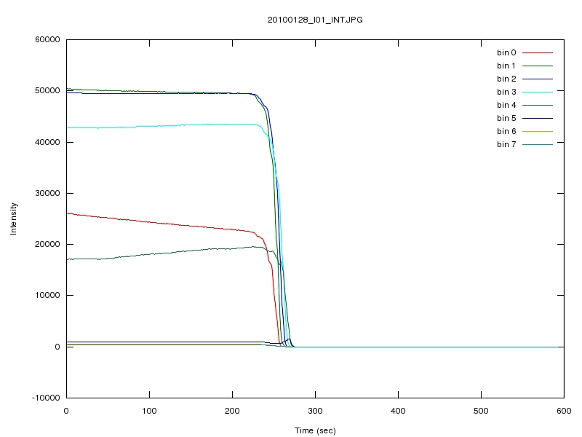Click the green line sample for bin 1

(538, 66)
